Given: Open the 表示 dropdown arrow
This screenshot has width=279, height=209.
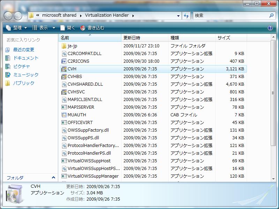Looking at the screenshot, I should [54, 28].
